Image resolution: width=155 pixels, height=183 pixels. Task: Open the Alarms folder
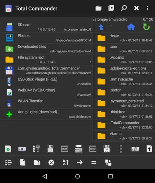[124, 136]
